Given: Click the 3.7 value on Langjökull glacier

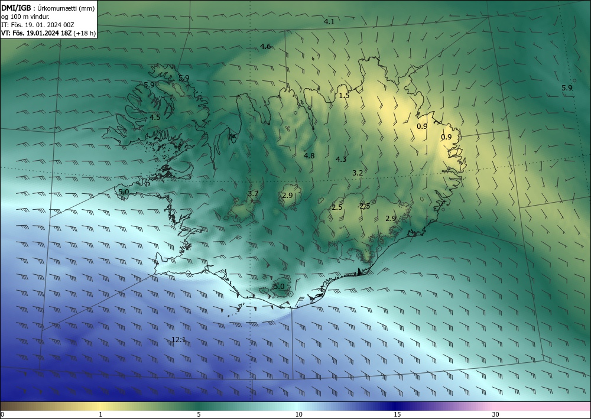Looking at the screenshot, I should click(253, 193).
